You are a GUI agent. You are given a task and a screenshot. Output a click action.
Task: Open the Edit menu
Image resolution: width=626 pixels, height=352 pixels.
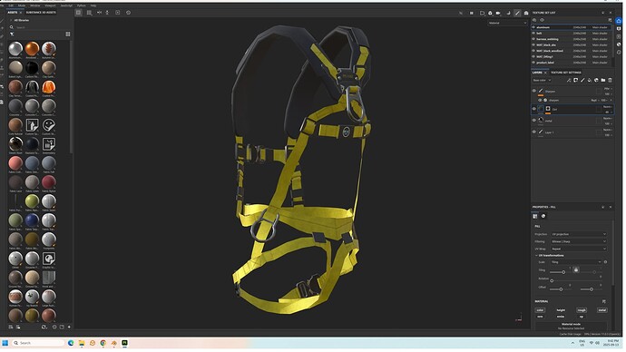(11, 5)
